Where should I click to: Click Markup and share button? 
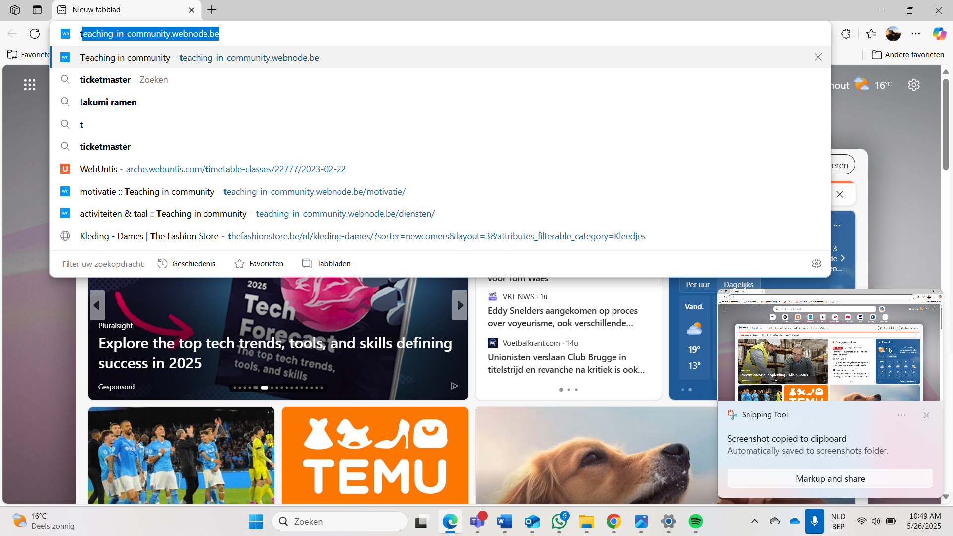pos(830,479)
